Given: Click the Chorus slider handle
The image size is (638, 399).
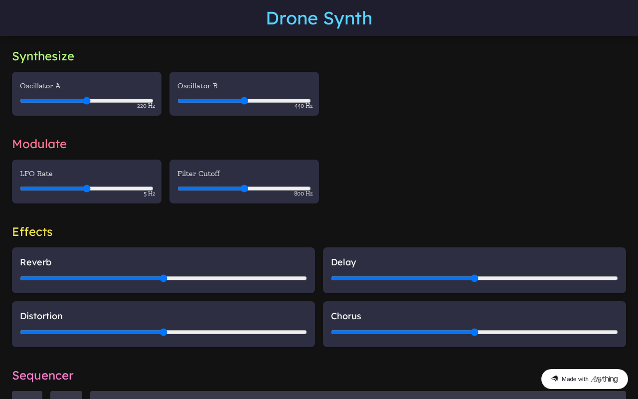Looking at the screenshot, I should 475,332.
